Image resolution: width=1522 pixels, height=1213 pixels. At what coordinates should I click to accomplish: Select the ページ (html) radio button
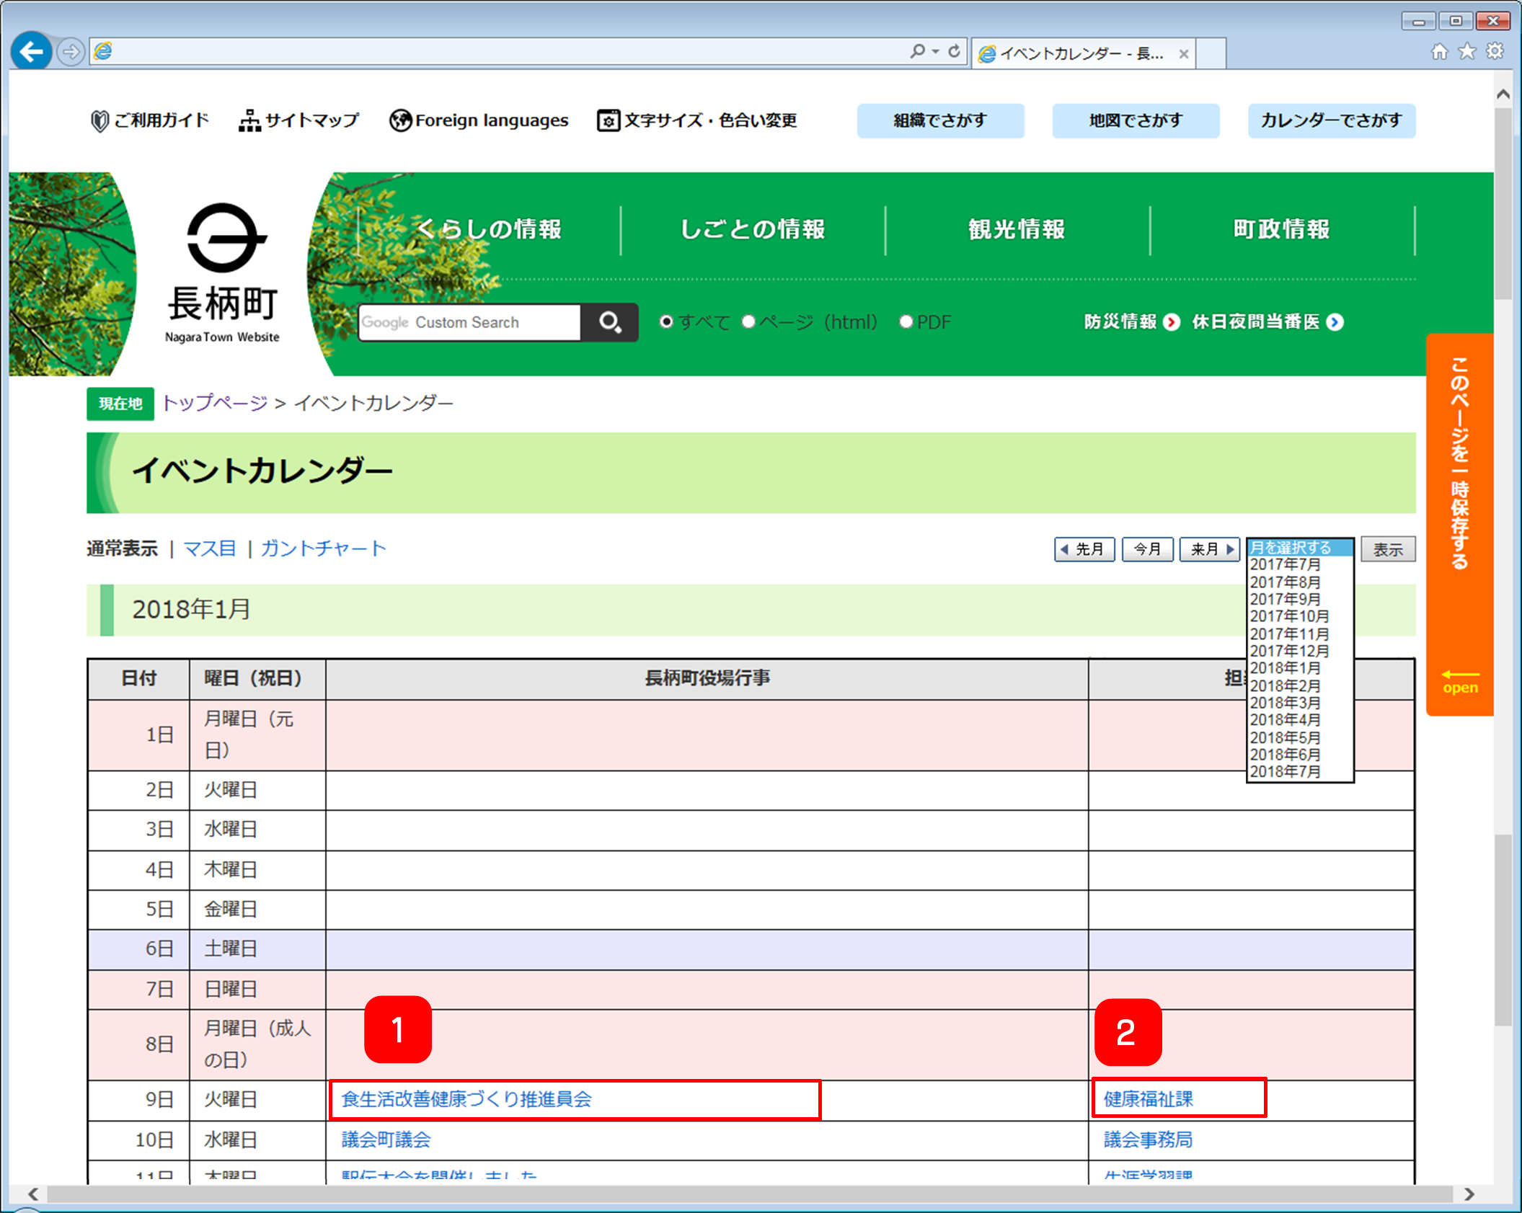click(x=748, y=322)
